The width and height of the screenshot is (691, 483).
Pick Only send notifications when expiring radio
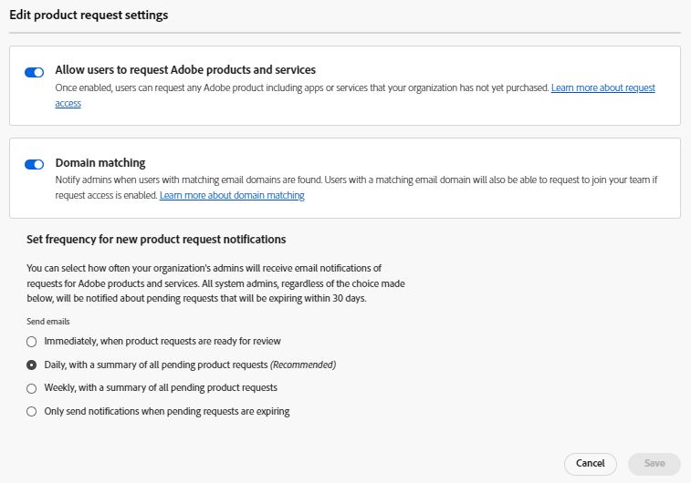tap(32, 412)
